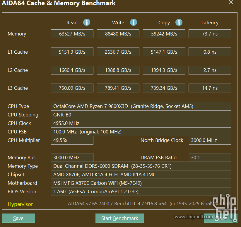Screen dimensions: 241x227
Task: Click the CPU Clock field 4955.0 MHz
Action: tap(141, 123)
